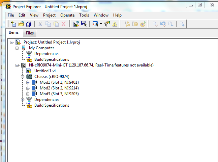Image resolution: width=218 pixels, height=162 pixels.
Task: Expand Mod1 (Slot 1, NI 9401)
Action: (28, 82)
